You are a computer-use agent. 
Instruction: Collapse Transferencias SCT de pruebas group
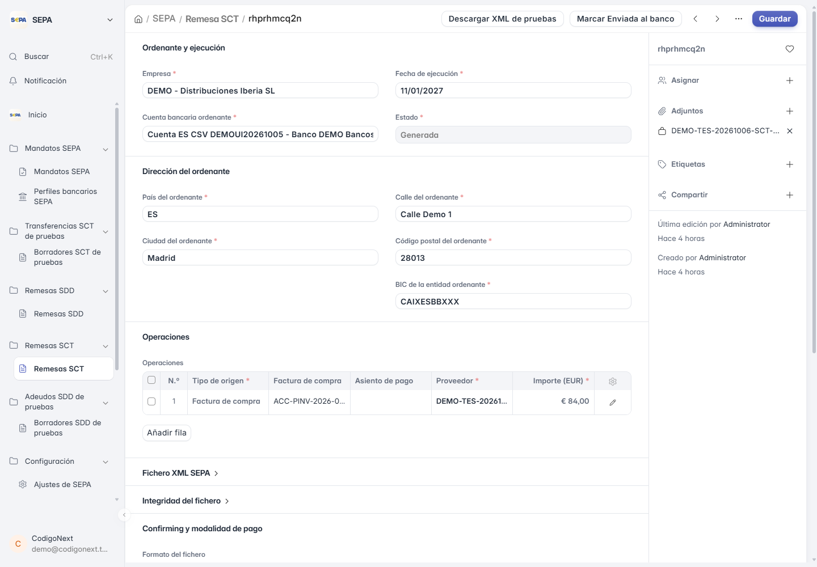click(x=106, y=232)
